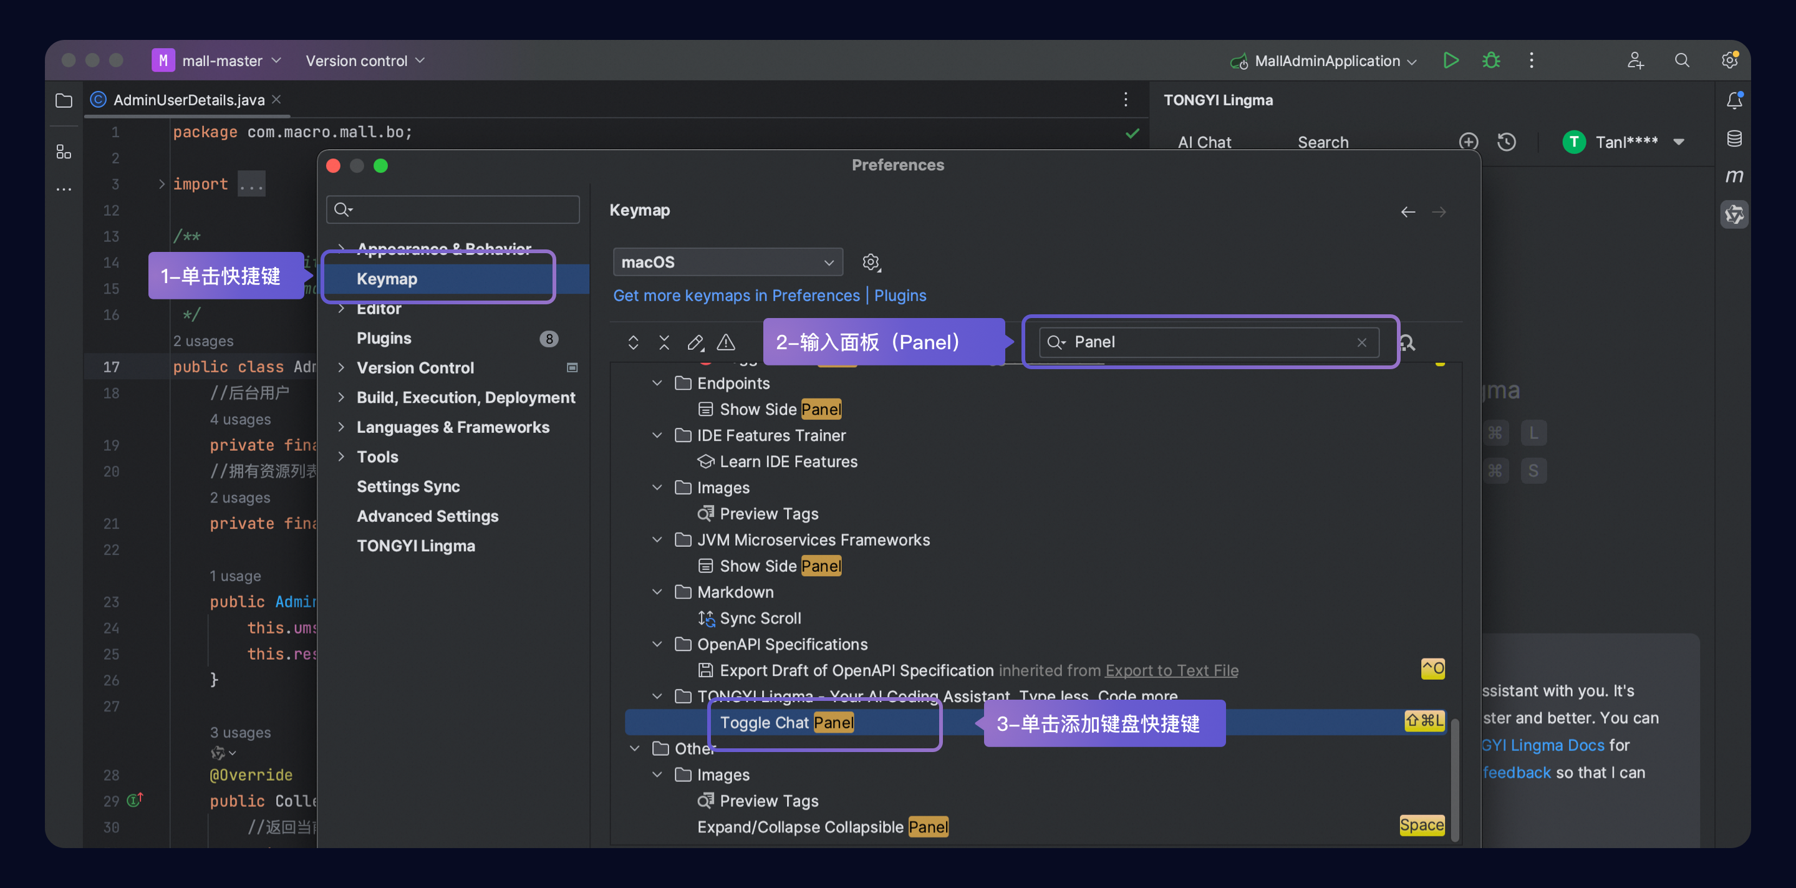Open Advanced Settings in the Preferences sidebar
This screenshot has height=888, width=1796.
click(x=427, y=516)
